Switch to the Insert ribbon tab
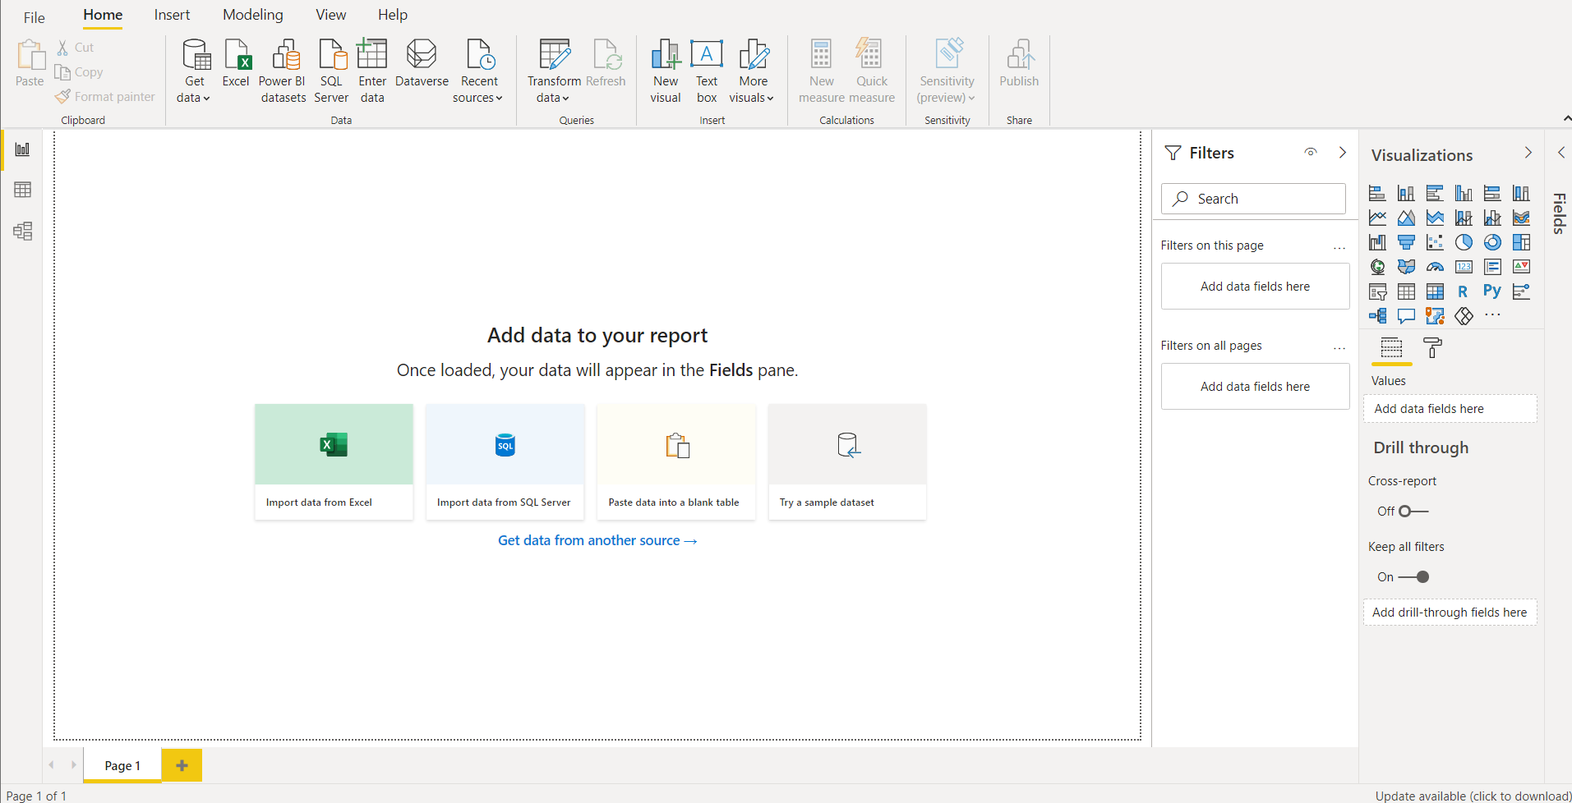The height and width of the screenshot is (803, 1572). tap(172, 15)
